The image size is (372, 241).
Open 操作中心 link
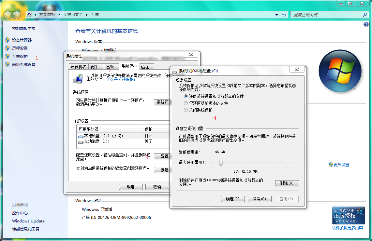click(20, 213)
